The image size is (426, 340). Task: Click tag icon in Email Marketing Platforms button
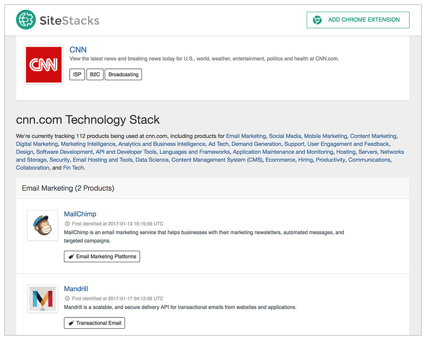pyautogui.click(x=71, y=256)
